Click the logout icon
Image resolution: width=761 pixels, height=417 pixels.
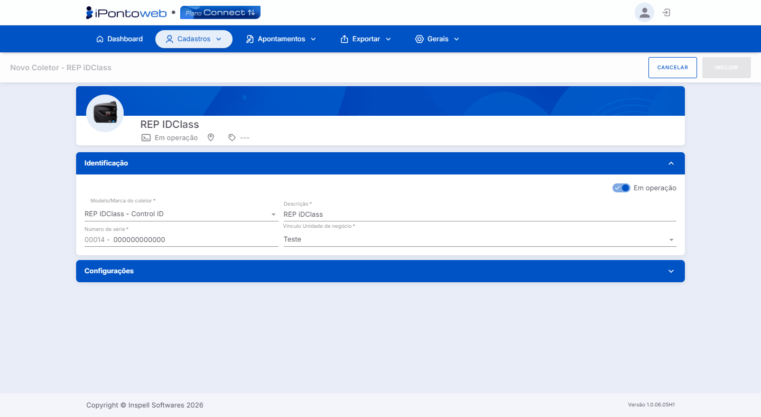click(x=666, y=13)
